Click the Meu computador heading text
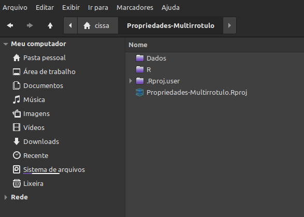 coord(38,44)
